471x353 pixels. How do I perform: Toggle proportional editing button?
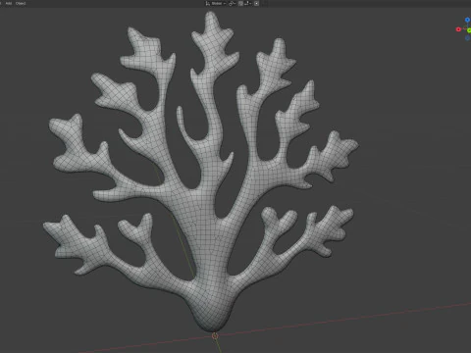point(256,3)
